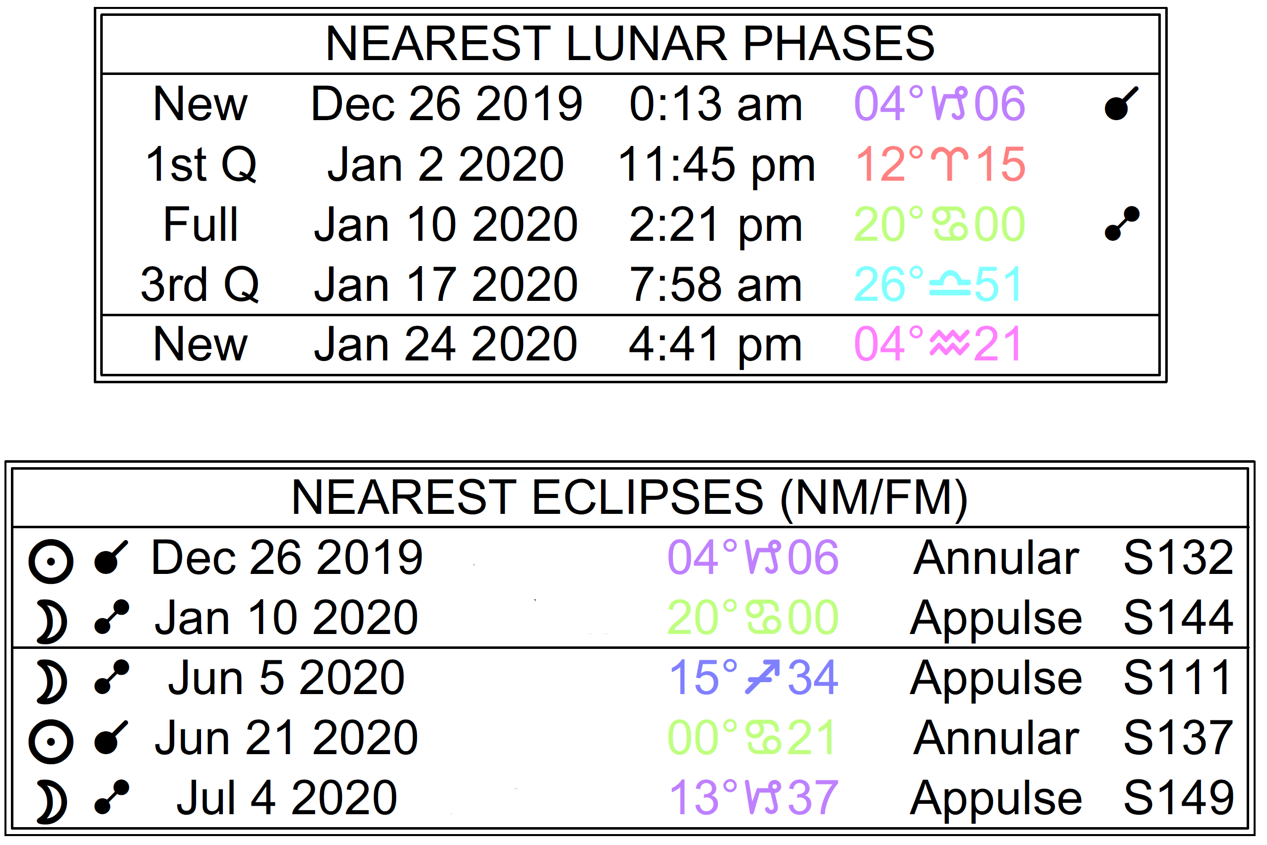This screenshot has height=845, width=1267.
Task: Click the opposition symbol in the Full moon row
Action: 1122,223
